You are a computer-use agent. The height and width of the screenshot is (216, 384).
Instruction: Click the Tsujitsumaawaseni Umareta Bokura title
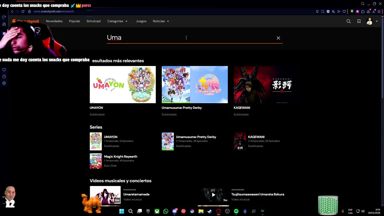coord(258,194)
